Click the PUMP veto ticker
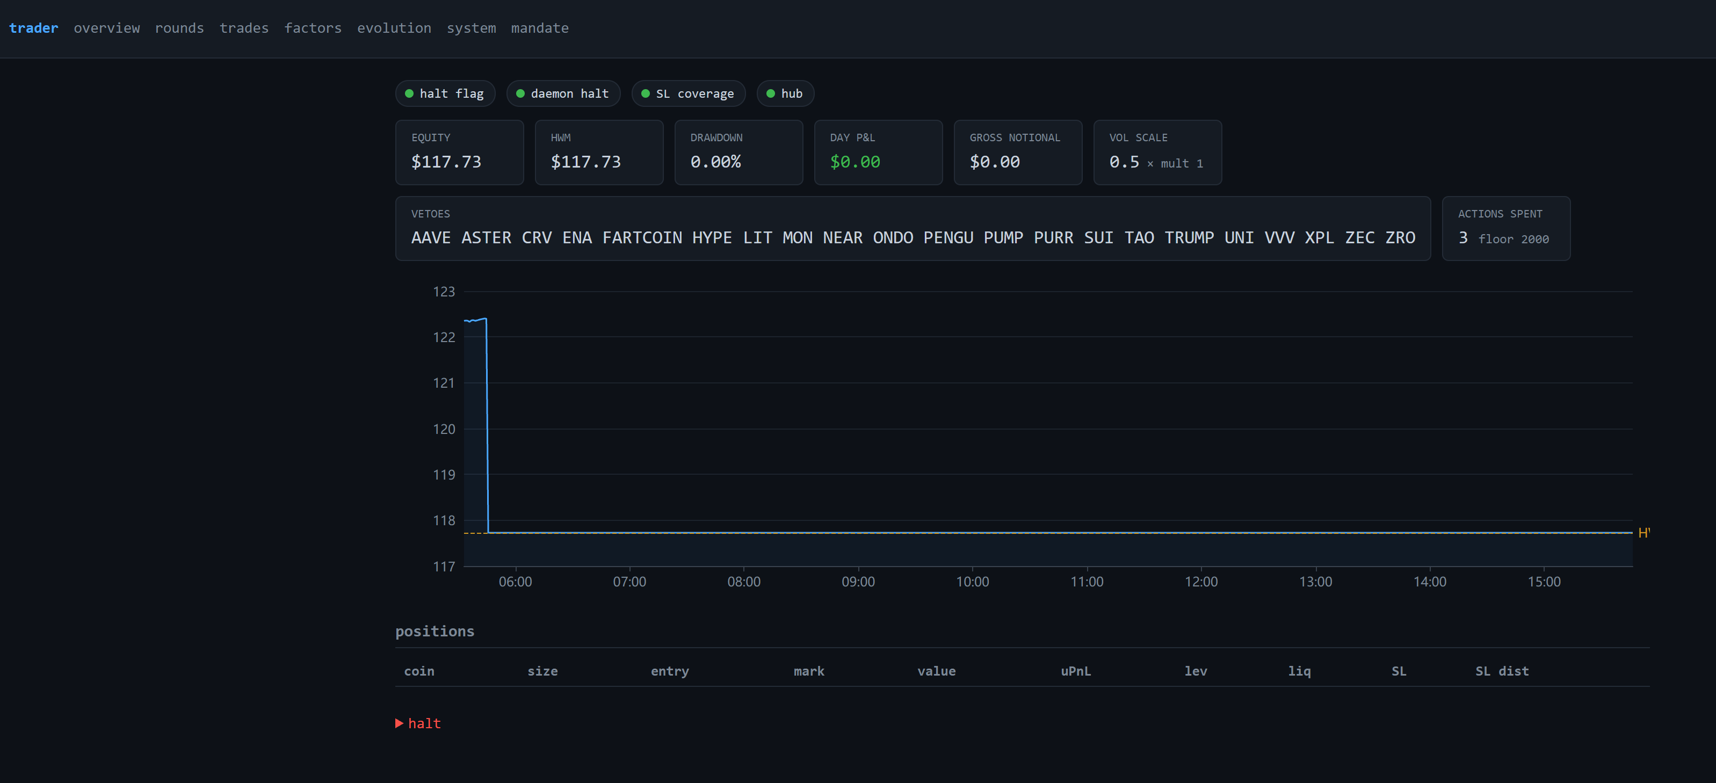The height and width of the screenshot is (783, 1716). pyautogui.click(x=1003, y=238)
